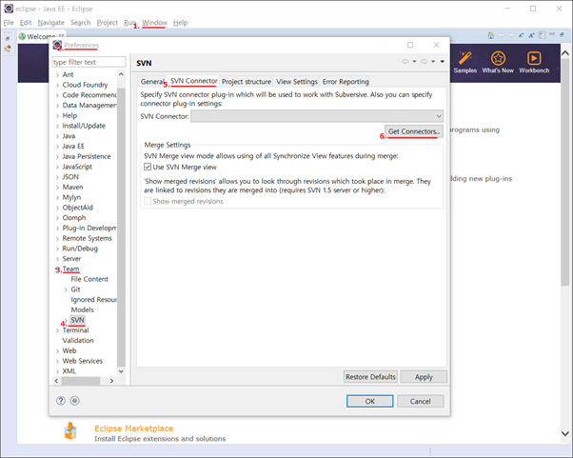Switch to the General tab
This screenshot has width=573, height=458.
(152, 82)
